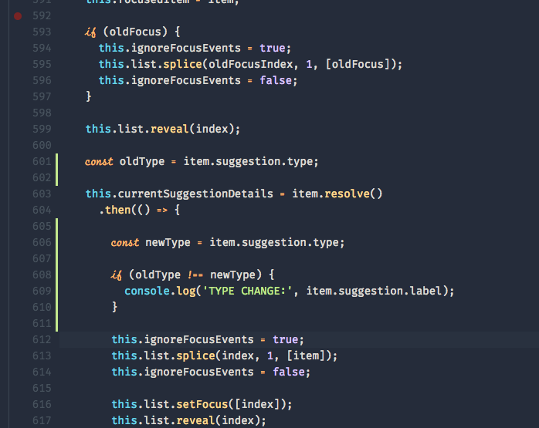This screenshot has height=428, width=539.
Task: Click 'reveal' method on line 617
Action: tap(195, 420)
